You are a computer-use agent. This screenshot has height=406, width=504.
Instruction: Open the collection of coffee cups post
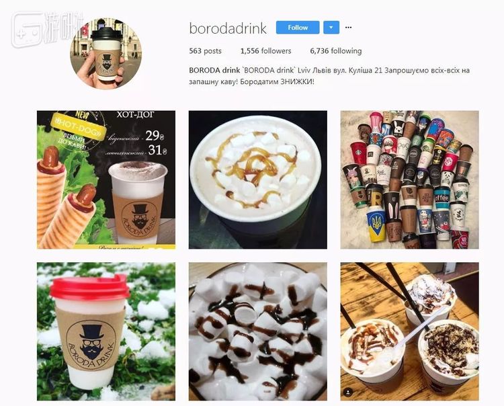[410, 180]
